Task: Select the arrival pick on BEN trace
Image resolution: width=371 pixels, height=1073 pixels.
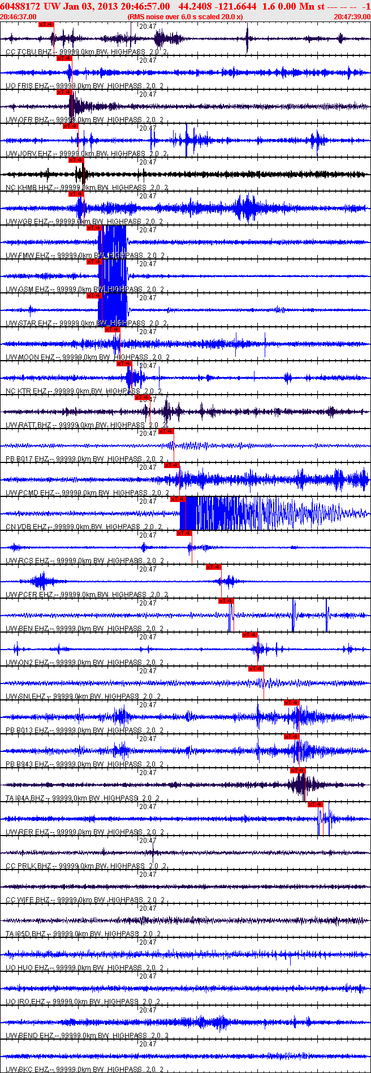Action: [x=226, y=601]
